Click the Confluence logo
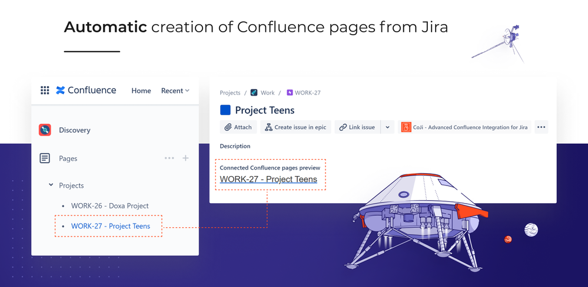The height and width of the screenshot is (287, 588). (x=87, y=90)
